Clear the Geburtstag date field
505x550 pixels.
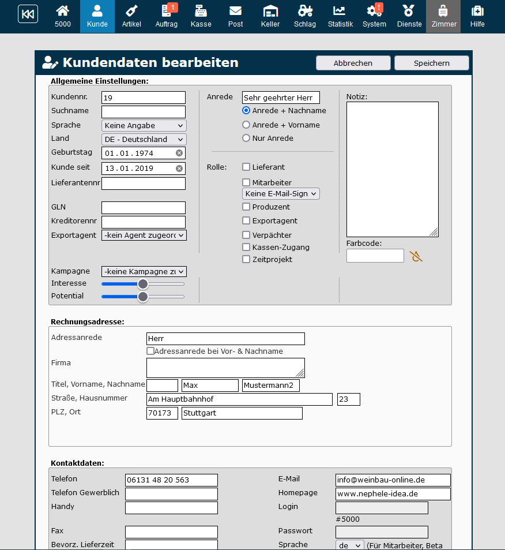point(179,153)
